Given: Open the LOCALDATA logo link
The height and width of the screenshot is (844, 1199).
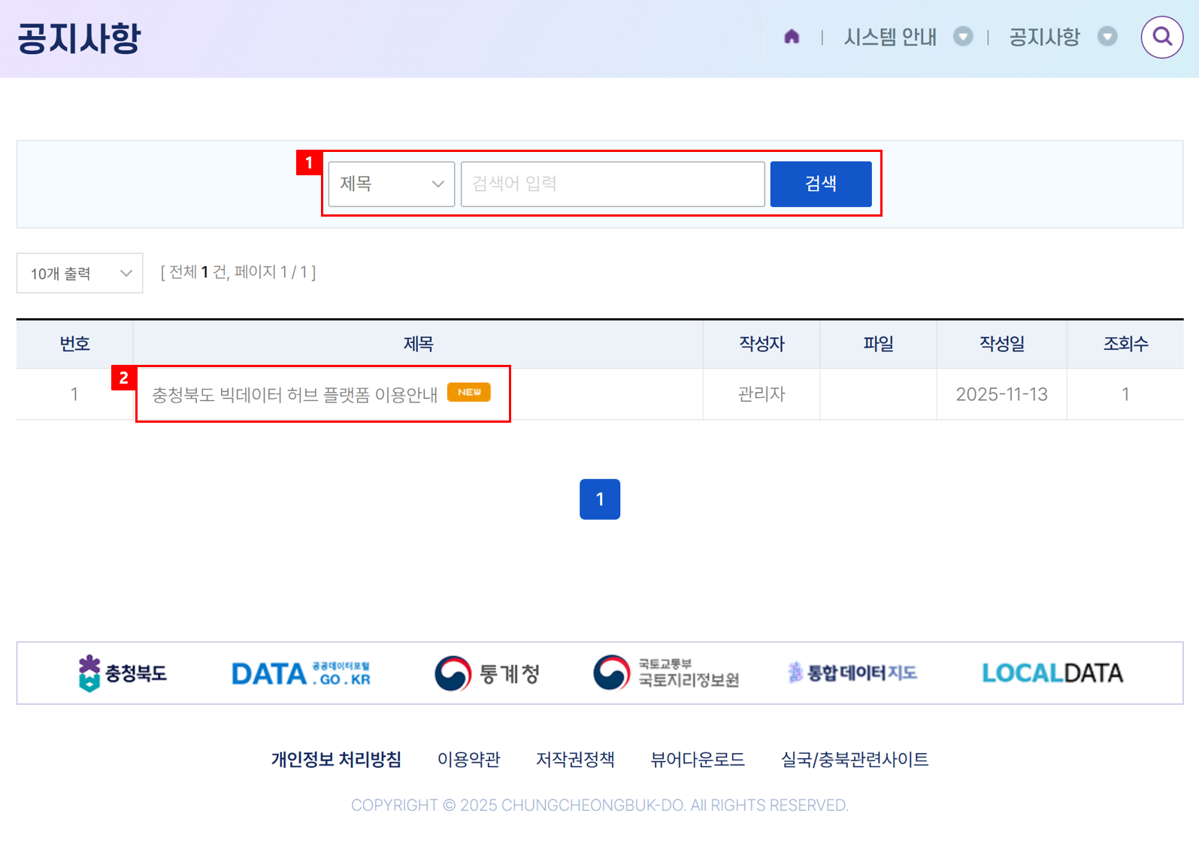Looking at the screenshot, I should [x=1052, y=672].
